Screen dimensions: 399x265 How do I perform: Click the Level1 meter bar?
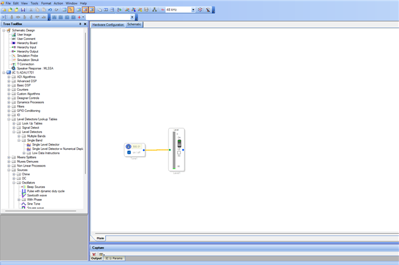tap(174, 151)
